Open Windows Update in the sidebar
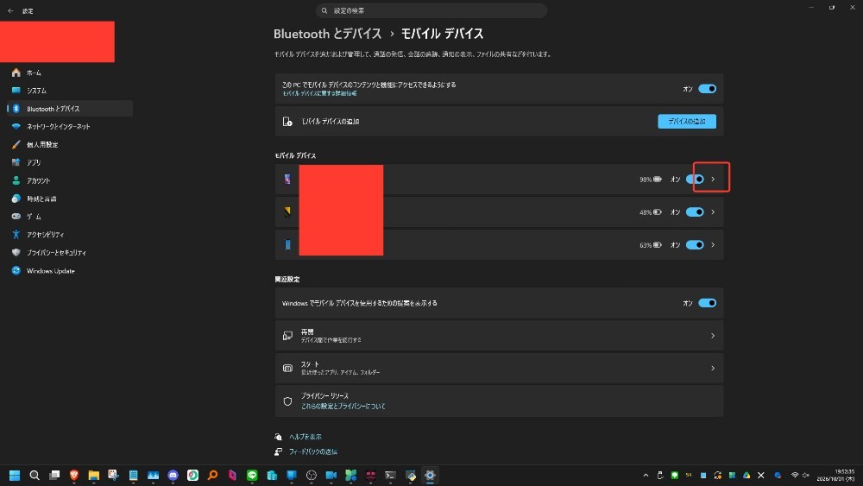Viewport: 863px width, 486px height. (69, 271)
